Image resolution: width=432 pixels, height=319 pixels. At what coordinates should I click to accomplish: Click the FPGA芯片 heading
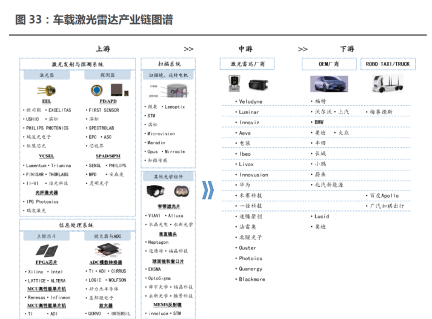[47, 262]
